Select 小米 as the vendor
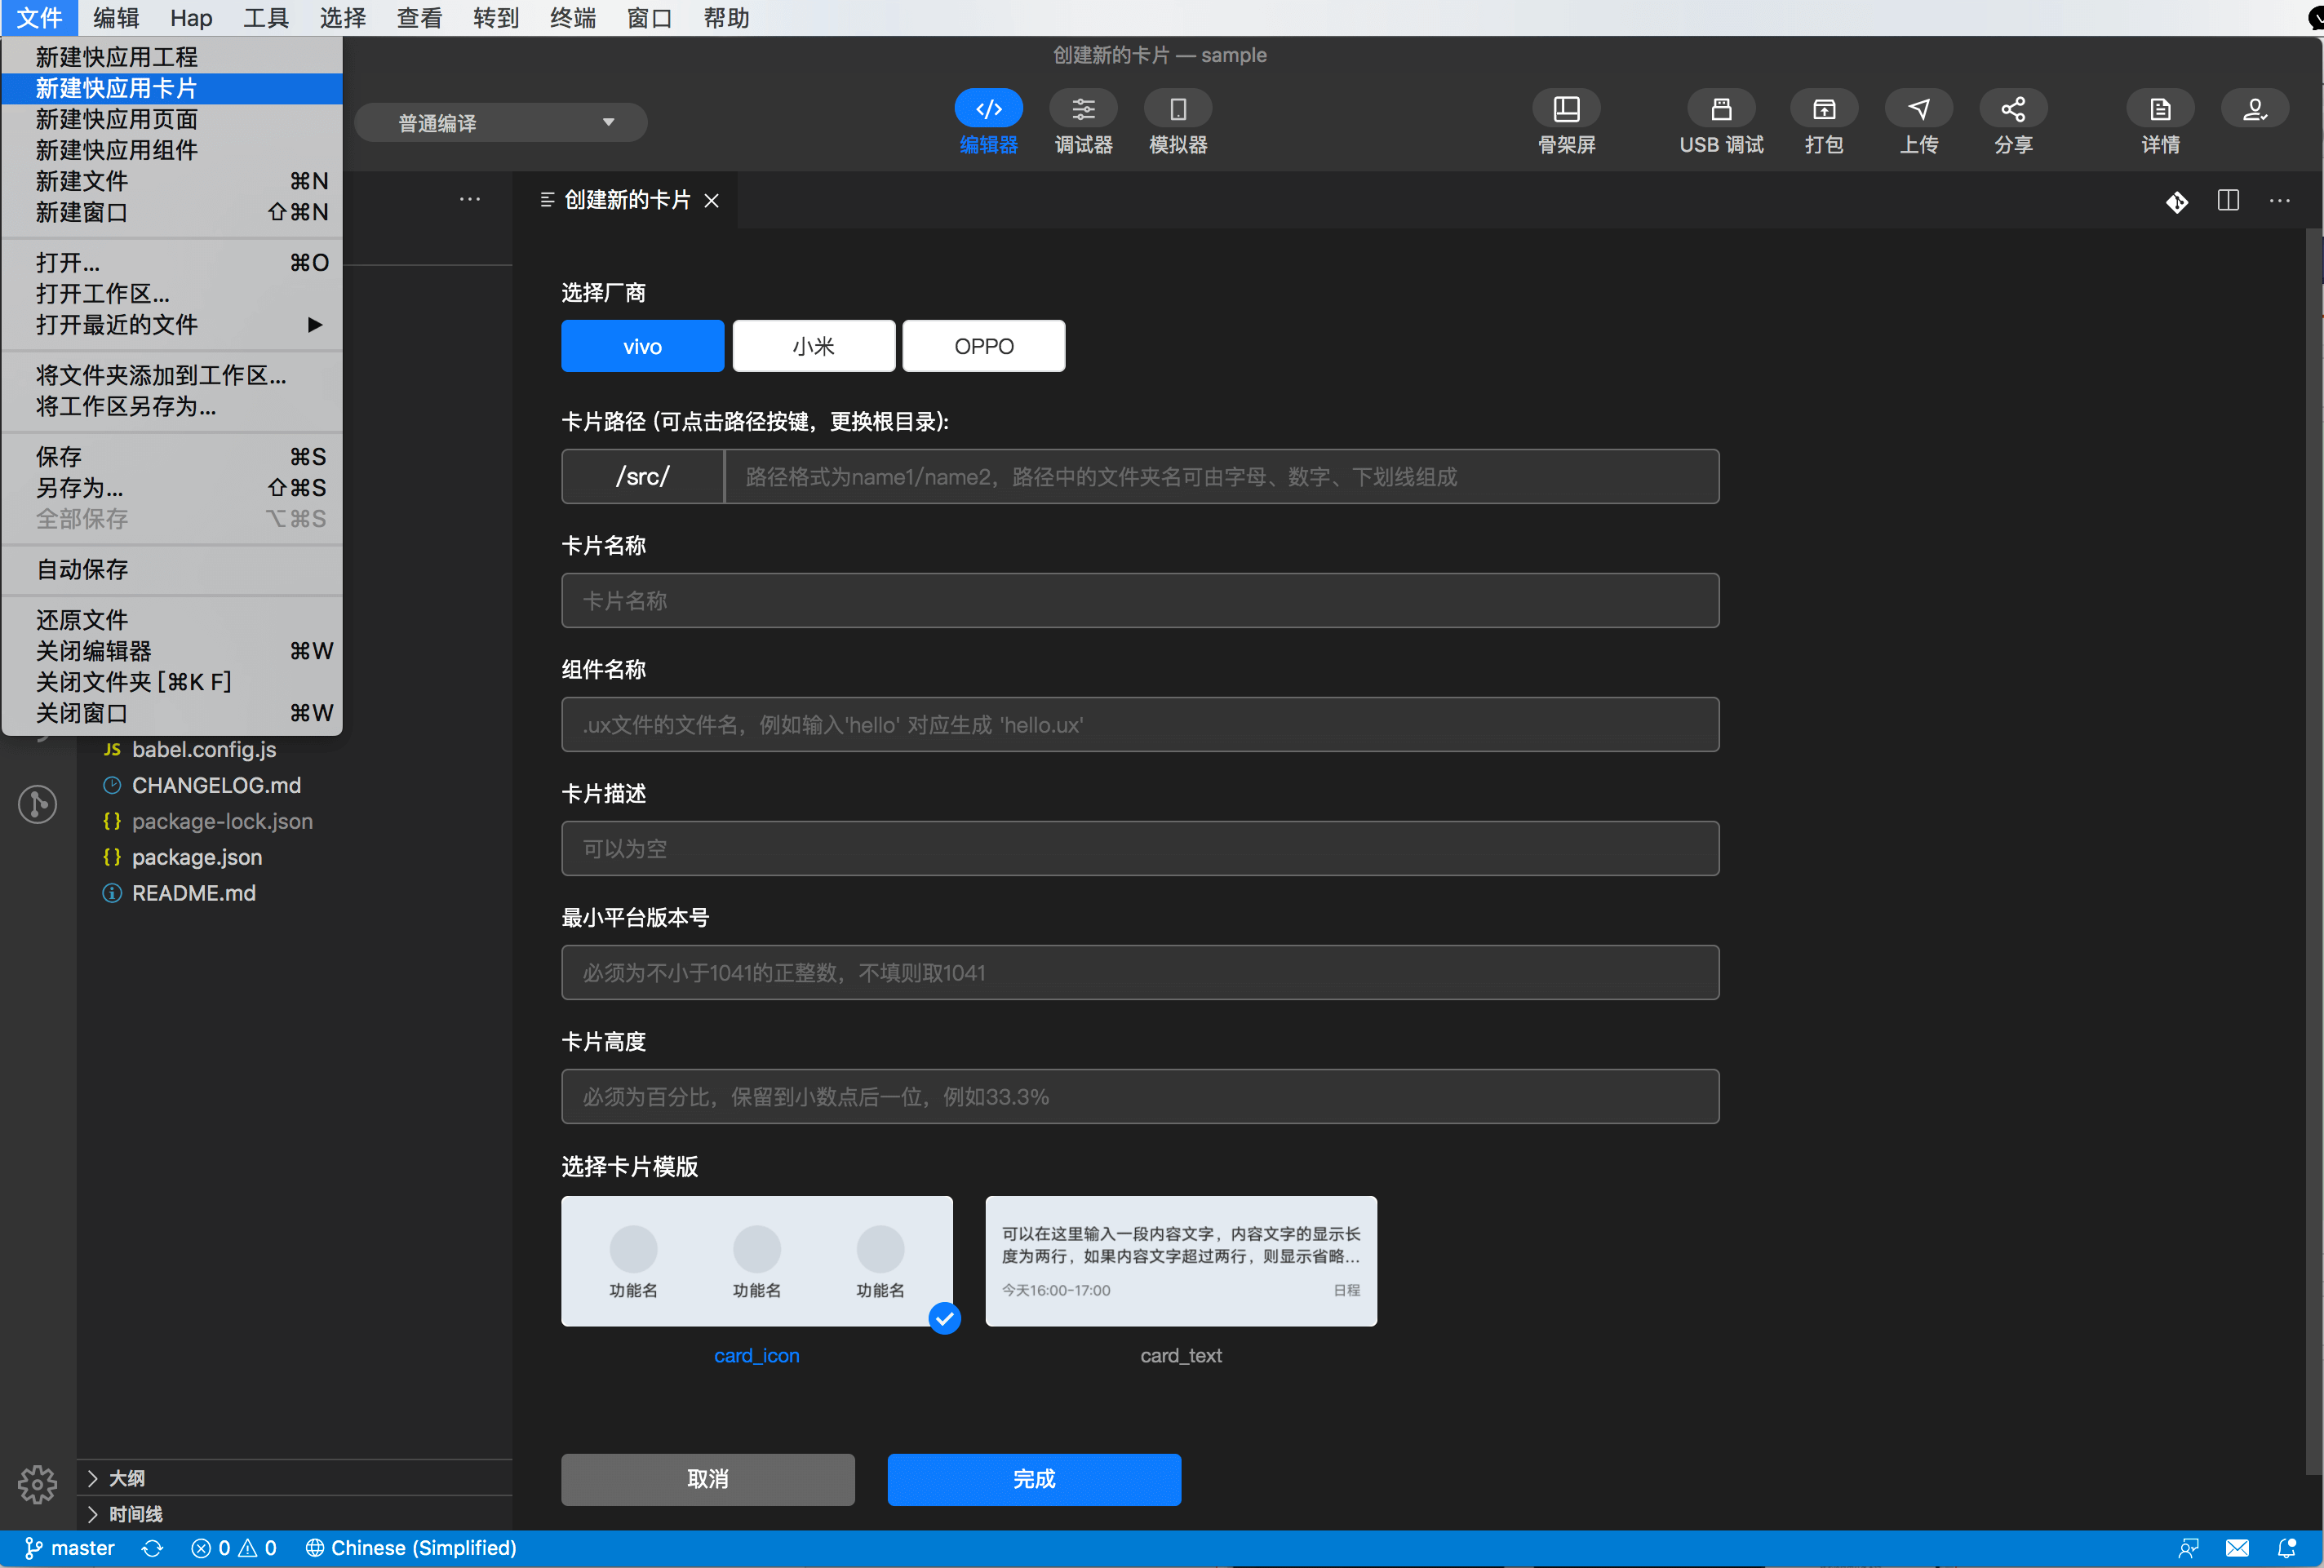Viewport: 2324px width, 1568px height. pyautogui.click(x=813, y=346)
